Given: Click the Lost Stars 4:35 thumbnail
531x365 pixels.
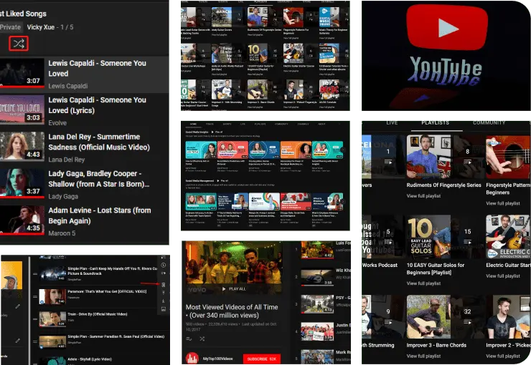Looking at the screenshot, I should pos(22,220).
